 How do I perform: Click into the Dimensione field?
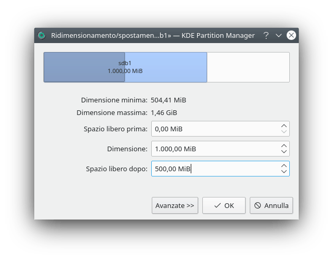[x=214, y=149]
